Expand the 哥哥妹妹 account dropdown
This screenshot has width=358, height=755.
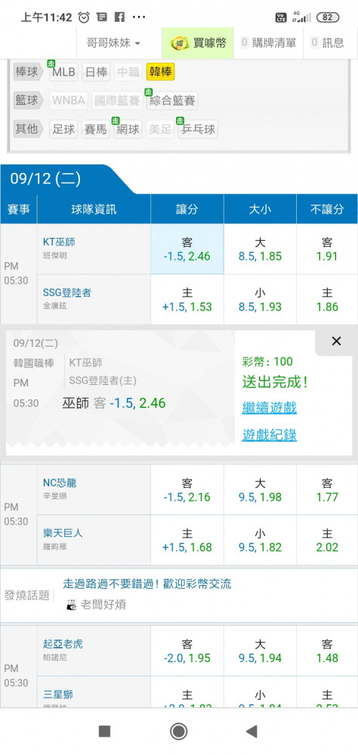(114, 43)
